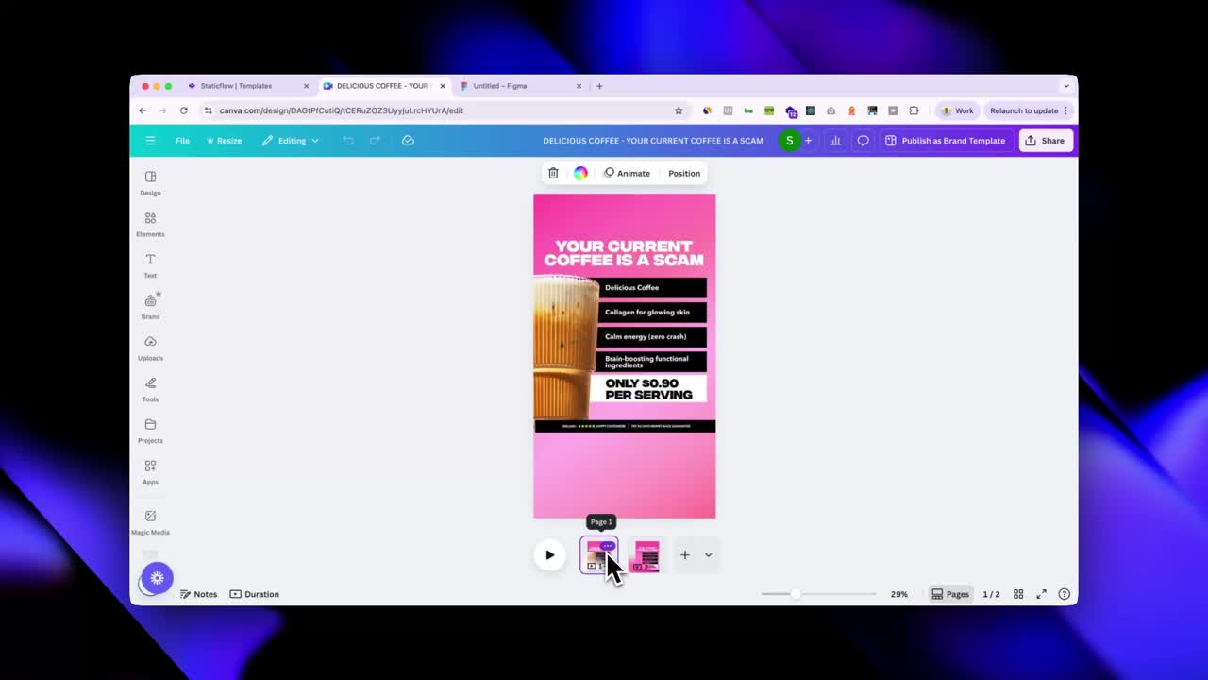Click the design title in header
Screen dimensions: 1208x680
coord(653,141)
